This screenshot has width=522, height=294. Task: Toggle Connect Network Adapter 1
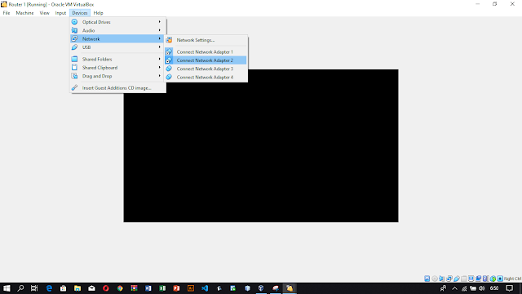pos(206,52)
